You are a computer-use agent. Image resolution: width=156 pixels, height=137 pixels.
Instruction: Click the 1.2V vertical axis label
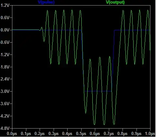(5, 6)
